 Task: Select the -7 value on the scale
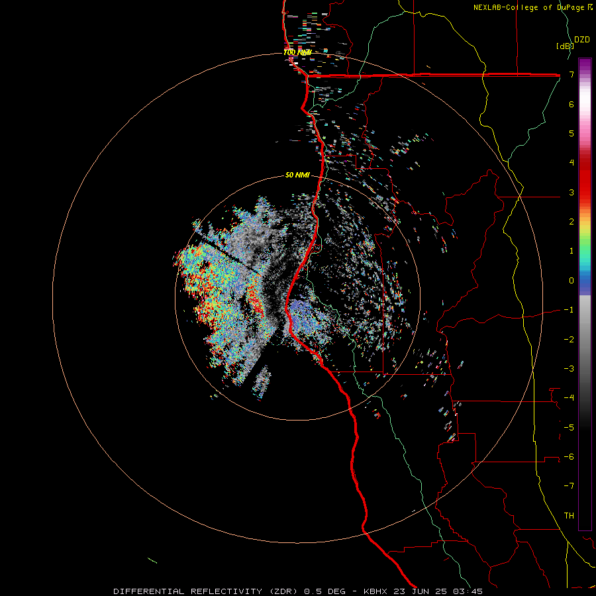(569, 486)
